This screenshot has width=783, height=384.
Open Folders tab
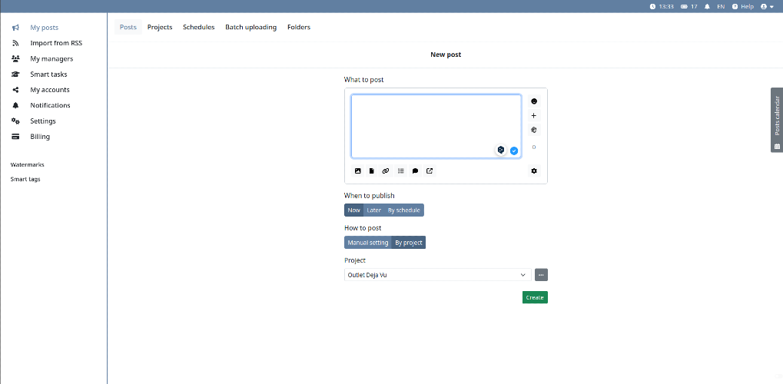click(299, 27)
